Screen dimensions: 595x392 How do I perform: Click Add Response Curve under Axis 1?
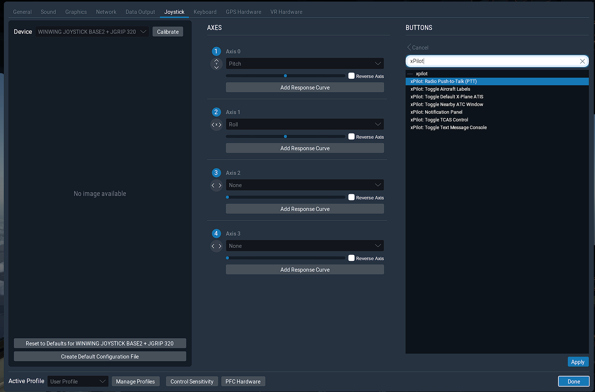click(305, 148)
